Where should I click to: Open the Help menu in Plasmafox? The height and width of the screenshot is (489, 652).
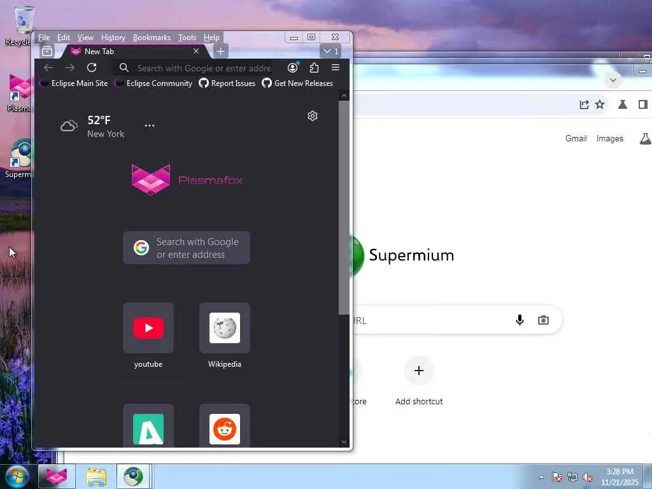point(211,38)
